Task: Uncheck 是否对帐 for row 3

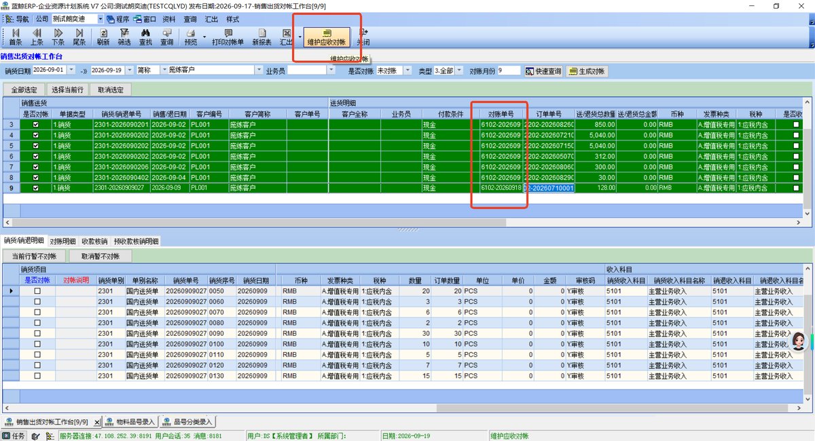Action: click(x=36, y=124)
